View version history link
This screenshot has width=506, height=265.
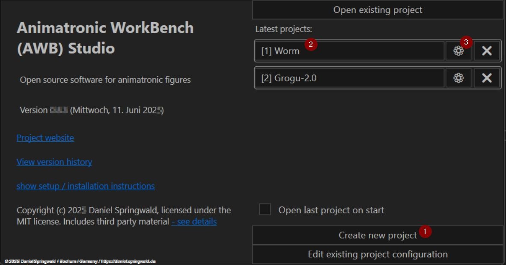point(54,162)
